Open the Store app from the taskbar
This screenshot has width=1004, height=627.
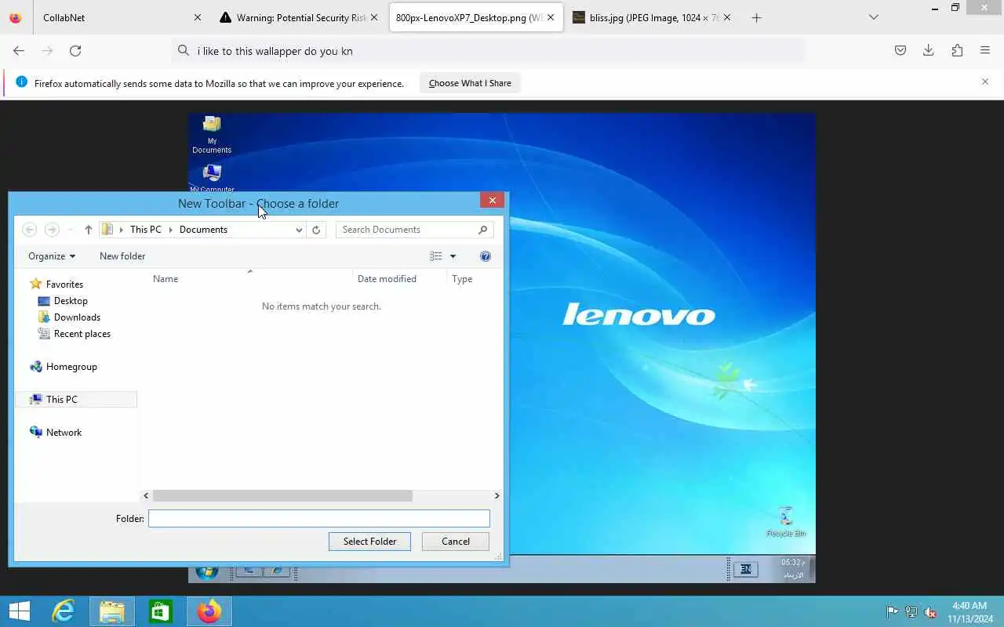coord(161,611)
